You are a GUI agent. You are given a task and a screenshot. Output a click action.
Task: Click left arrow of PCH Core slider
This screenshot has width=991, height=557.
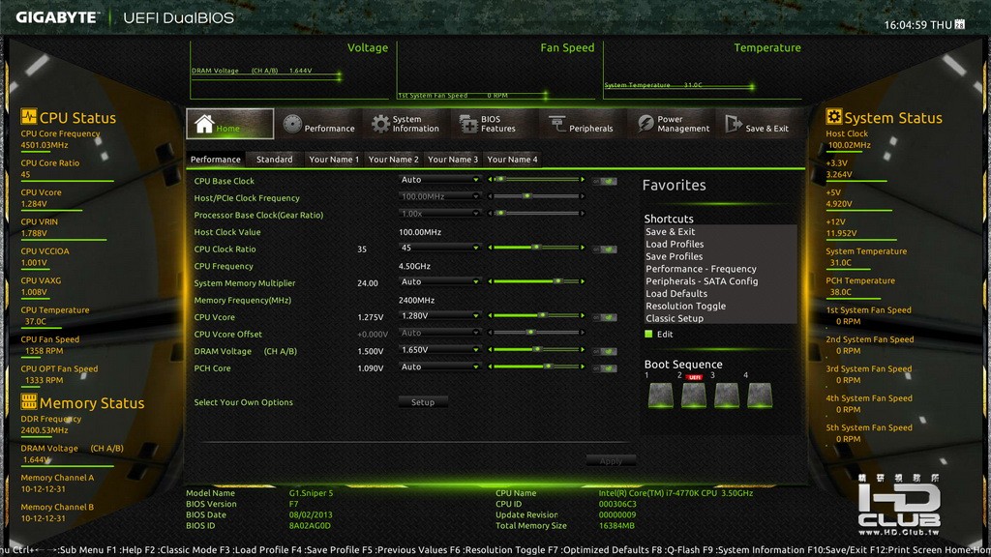[490, 366]
